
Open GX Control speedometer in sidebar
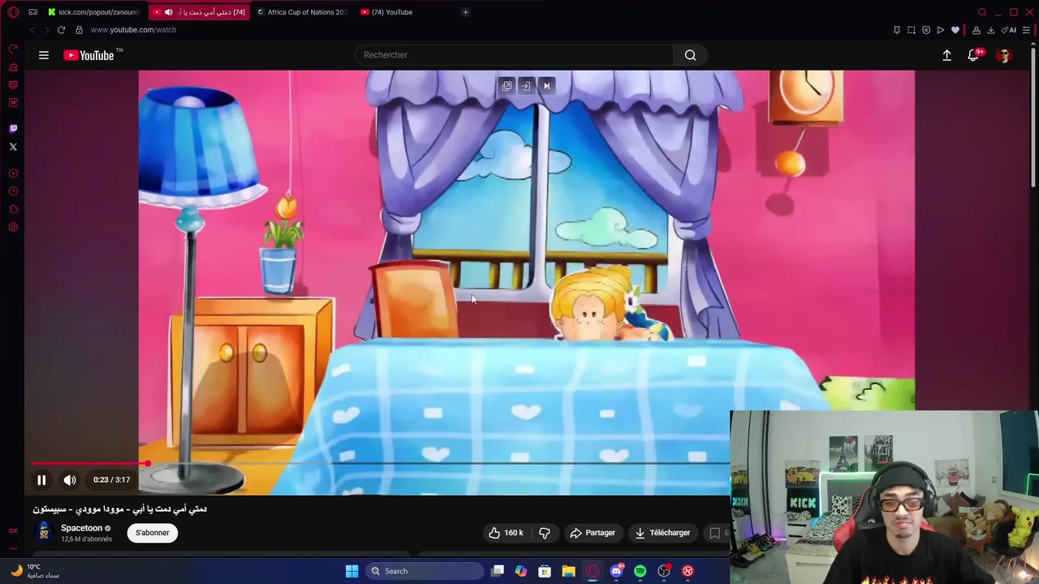coord(13,49)
